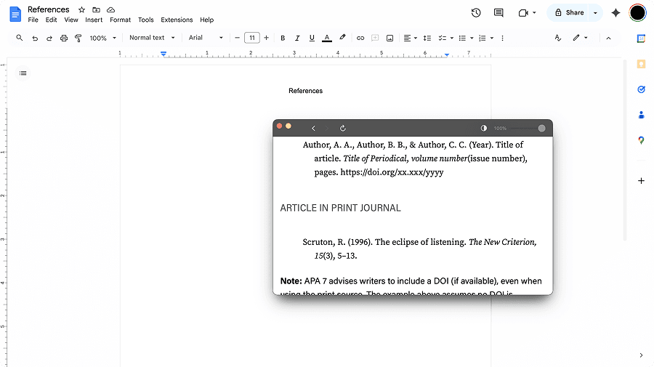The width and height of the screenshot is (654, 367).
Task: Toggle contrast mode in popup window
Action: click(484, 128)
